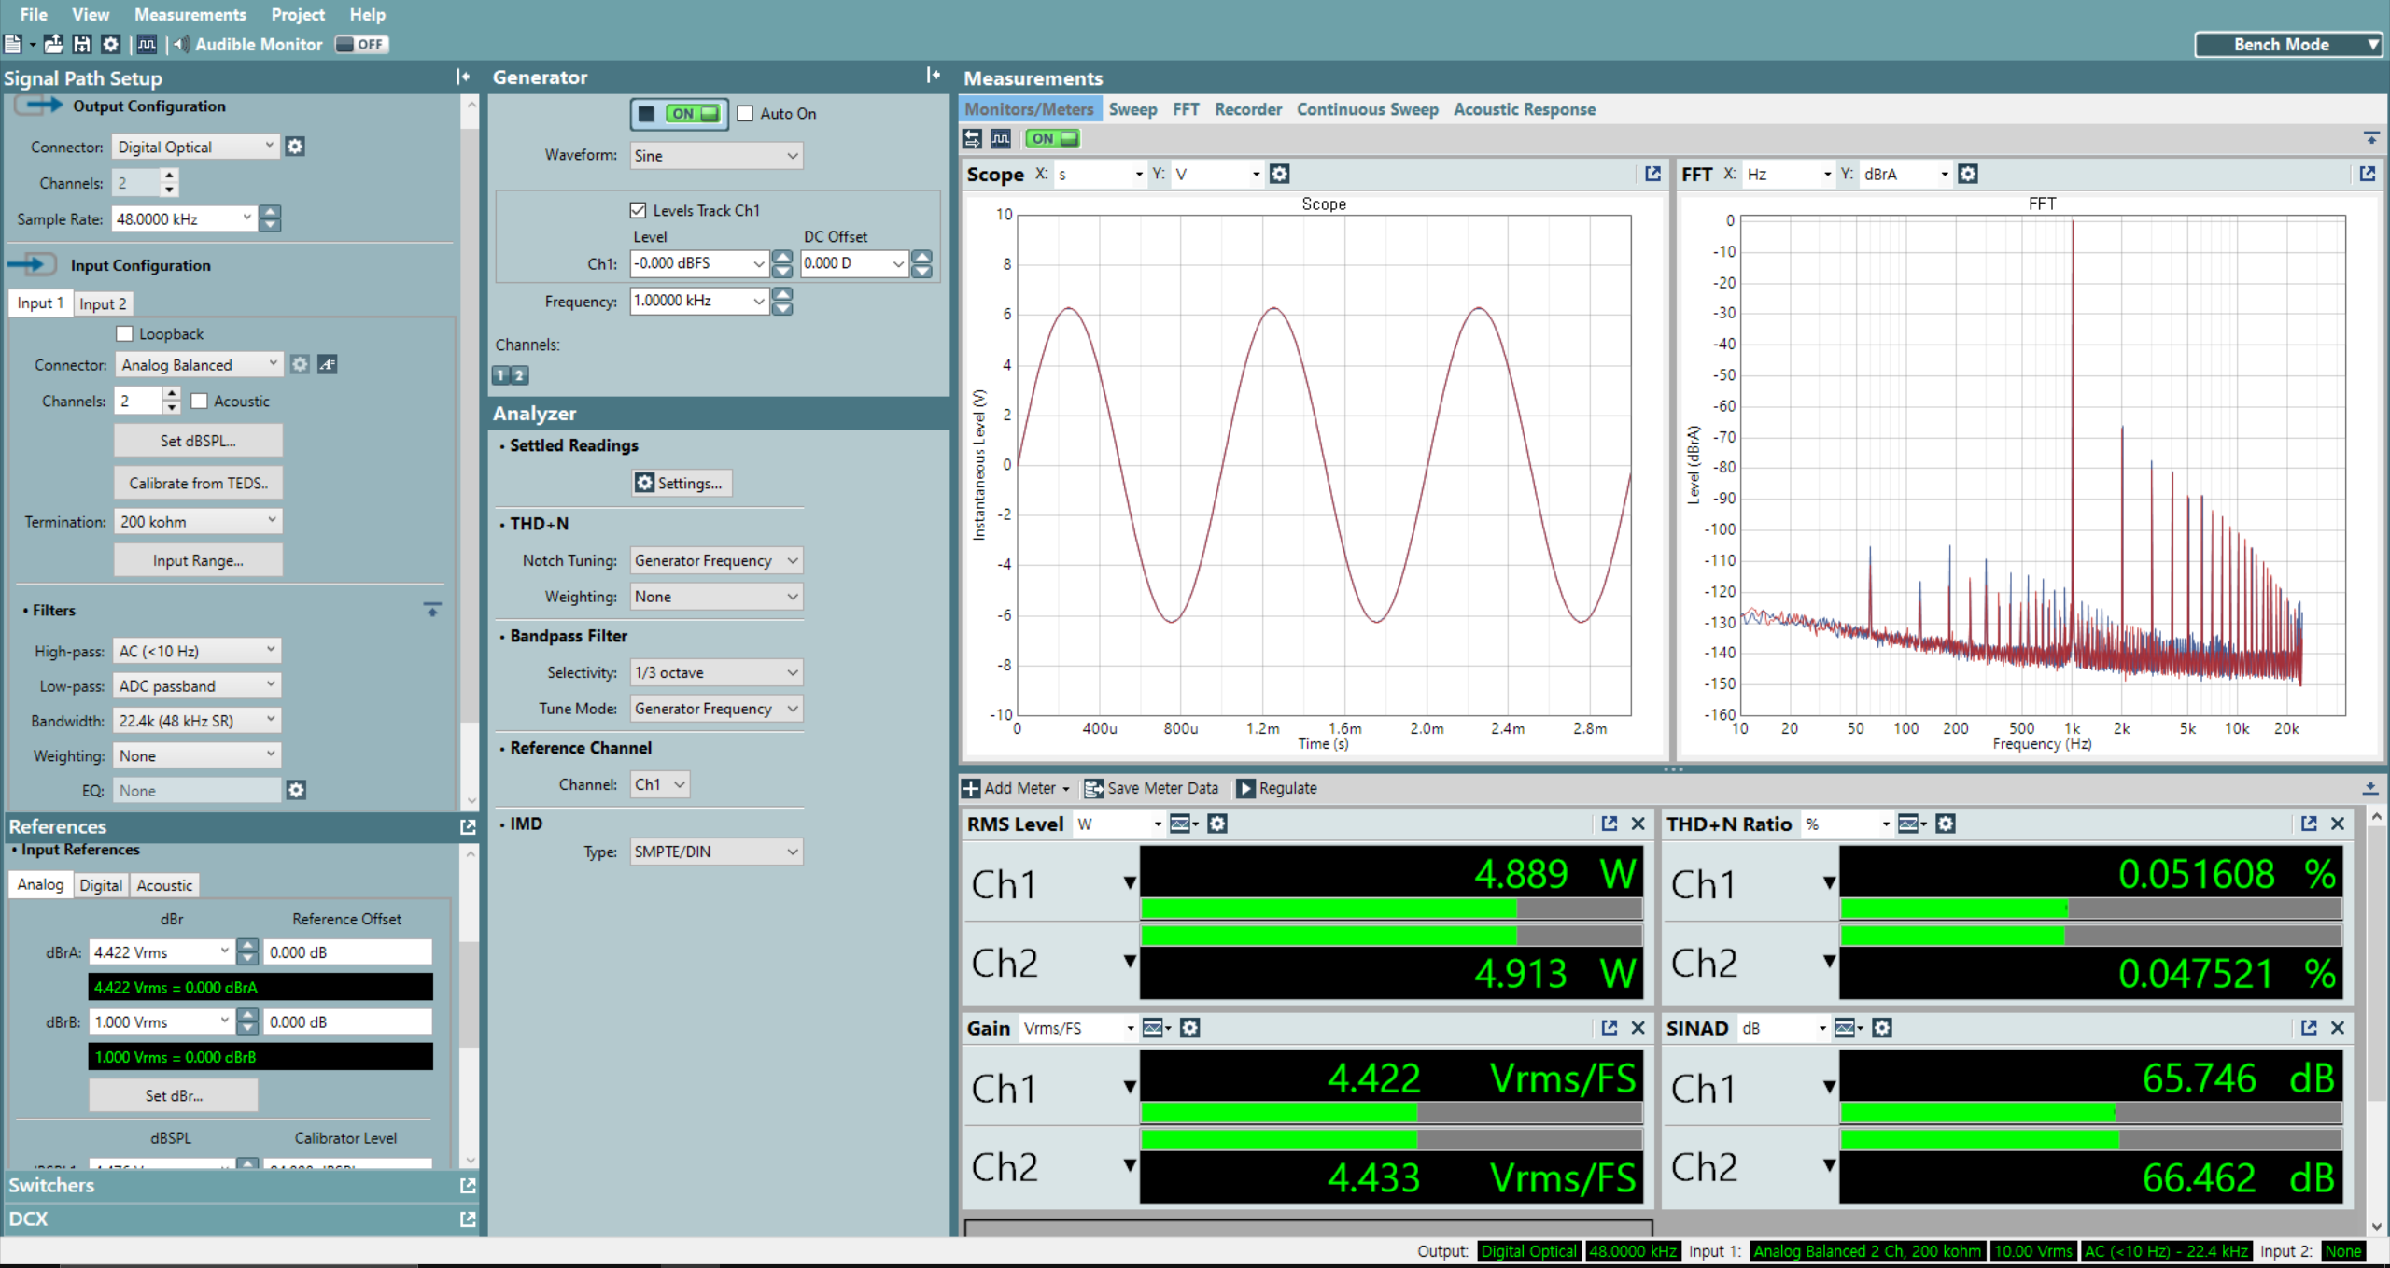2390x1268 pixels.
Task: Click the Gain Ch2 bar meter
Action: pyautogui.click(x=1391, y=1140)
